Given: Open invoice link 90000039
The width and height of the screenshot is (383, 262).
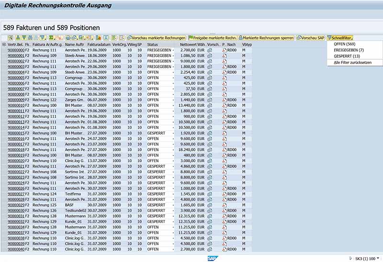Looking at the screenshot, I should tap(16, 244).
